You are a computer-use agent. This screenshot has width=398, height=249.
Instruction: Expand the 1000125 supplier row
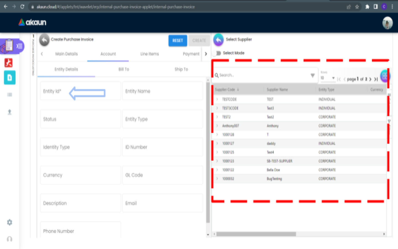[217, 152]
